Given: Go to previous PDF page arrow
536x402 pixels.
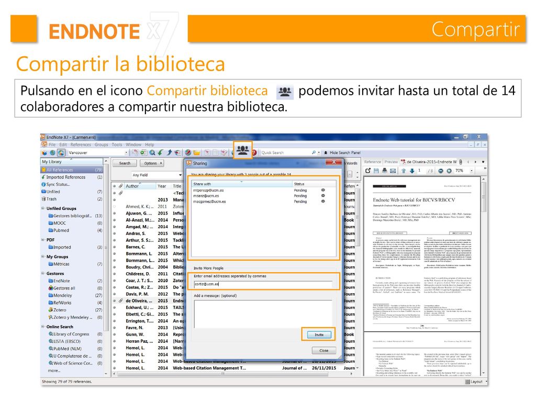Looking at the screenshot, I should 404,171.
